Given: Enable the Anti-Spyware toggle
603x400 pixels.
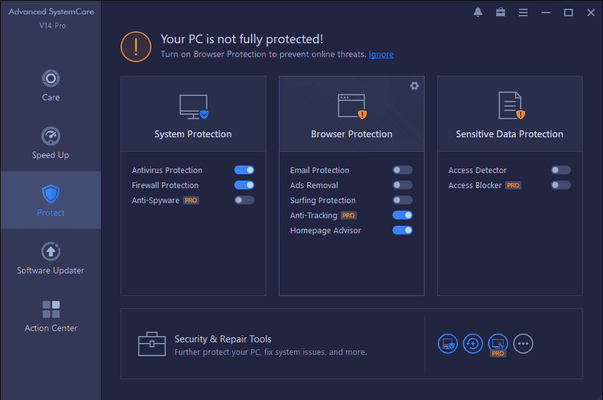Looking at the screenshot, I should pyautogui.click(x=244, y=199).
